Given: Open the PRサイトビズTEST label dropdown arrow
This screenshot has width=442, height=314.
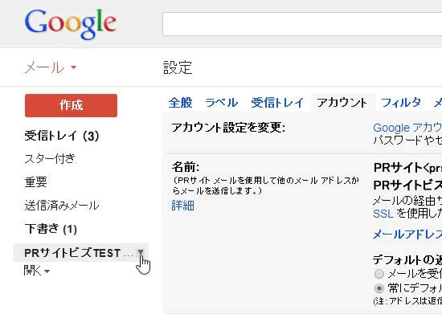Looking at the screenshot, I should [x=141, y=253].
